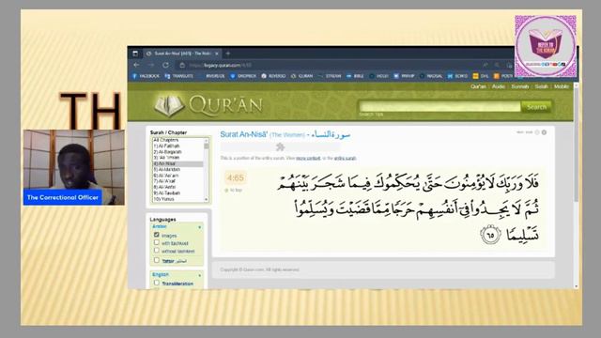Select All Chapters in the surah list

(177, 140)
